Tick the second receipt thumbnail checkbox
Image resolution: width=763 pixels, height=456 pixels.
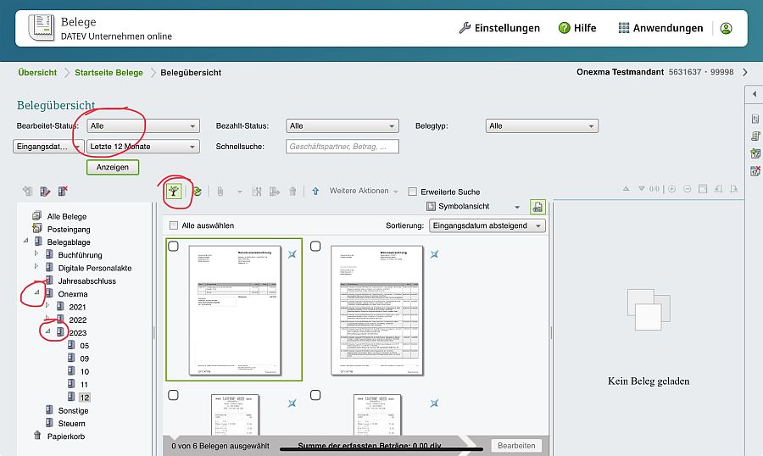click(x=315, y=247)
